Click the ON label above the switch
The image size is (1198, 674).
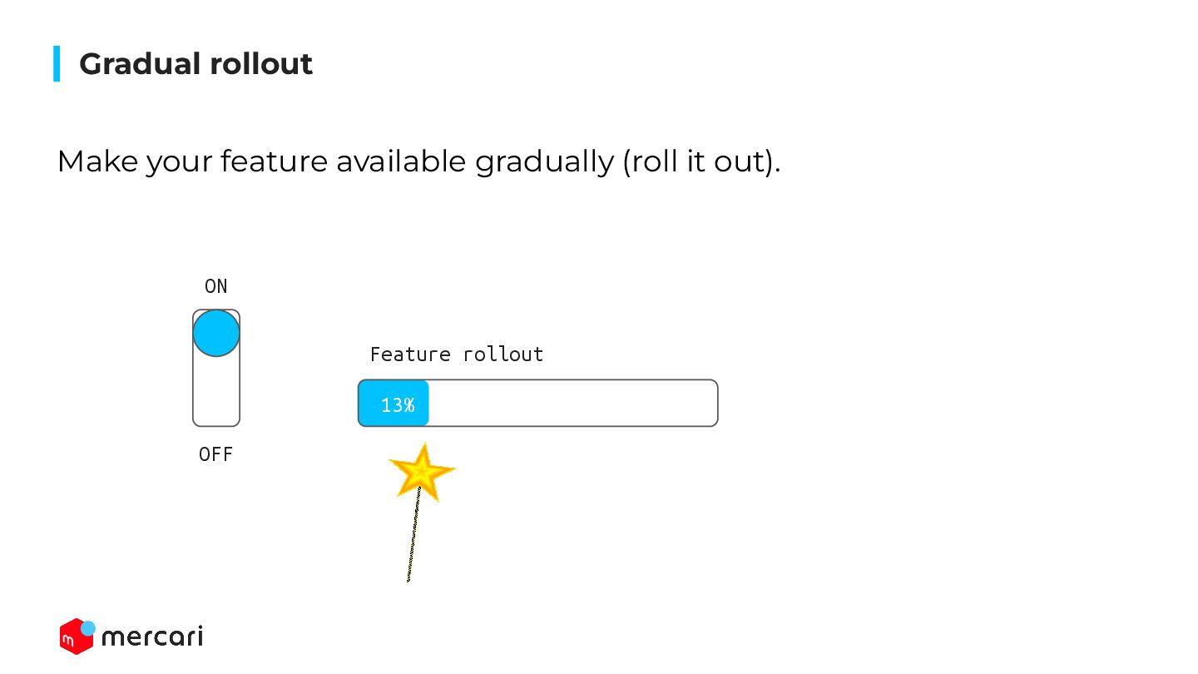pyautogui.click(x=216, y=286)
